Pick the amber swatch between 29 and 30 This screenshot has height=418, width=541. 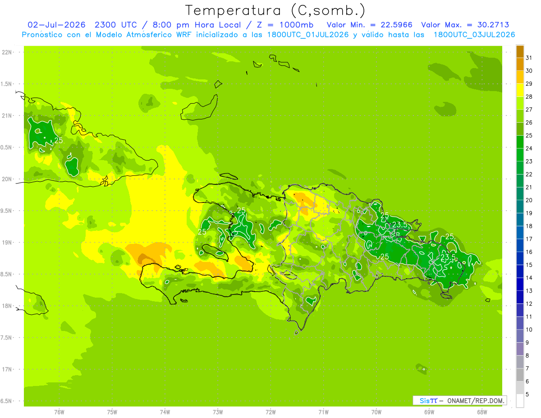[520, 78]
